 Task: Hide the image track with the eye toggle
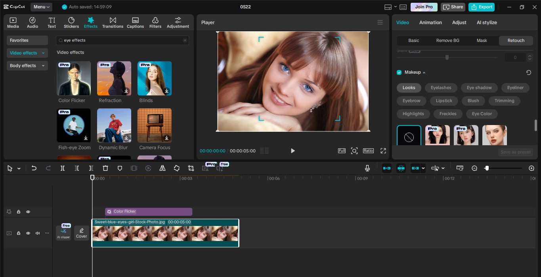click(x=28, y=233)
